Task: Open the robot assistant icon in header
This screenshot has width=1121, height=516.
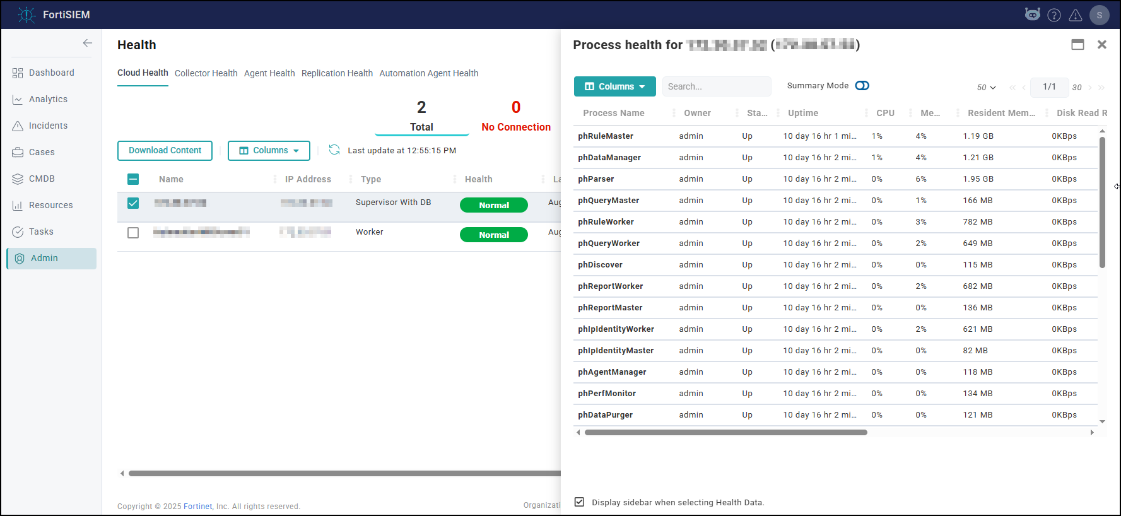Action: [1033, 15]
